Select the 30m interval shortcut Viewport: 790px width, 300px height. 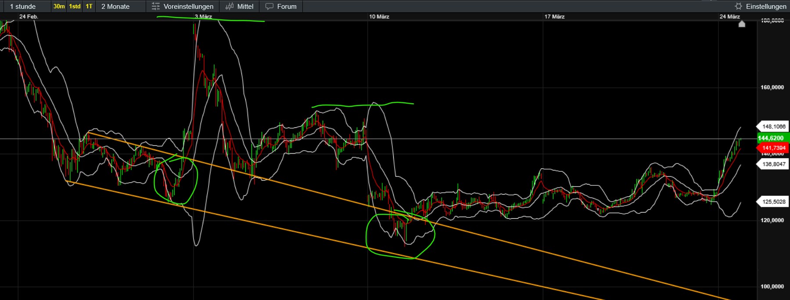[x=59, y=6]
